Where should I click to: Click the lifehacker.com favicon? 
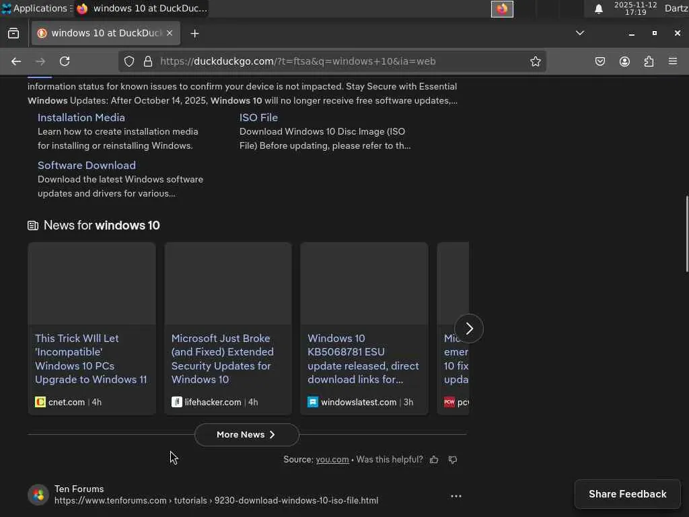click(x=177, y=403)
